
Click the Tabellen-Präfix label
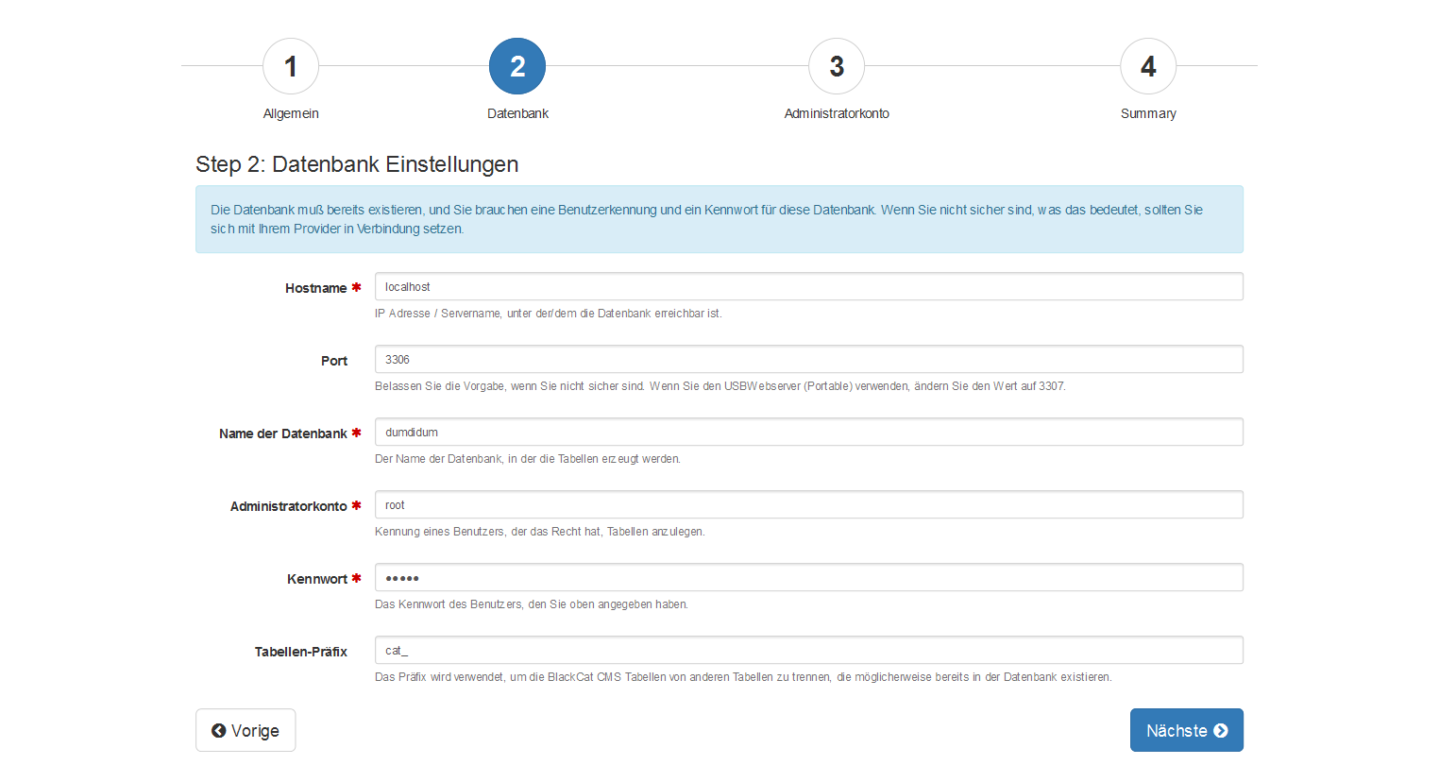(301, 652)
